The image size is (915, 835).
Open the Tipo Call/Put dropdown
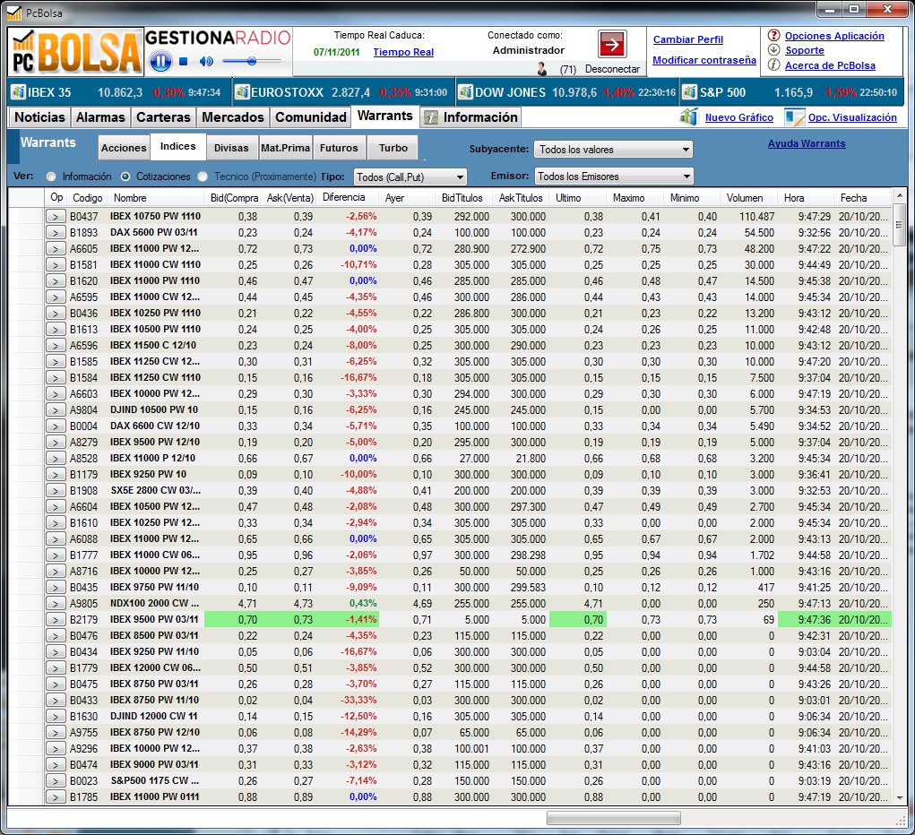pos(410,176)
